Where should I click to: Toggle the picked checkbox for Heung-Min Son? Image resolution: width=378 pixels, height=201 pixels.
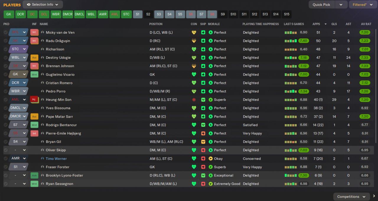pos(6,100)
